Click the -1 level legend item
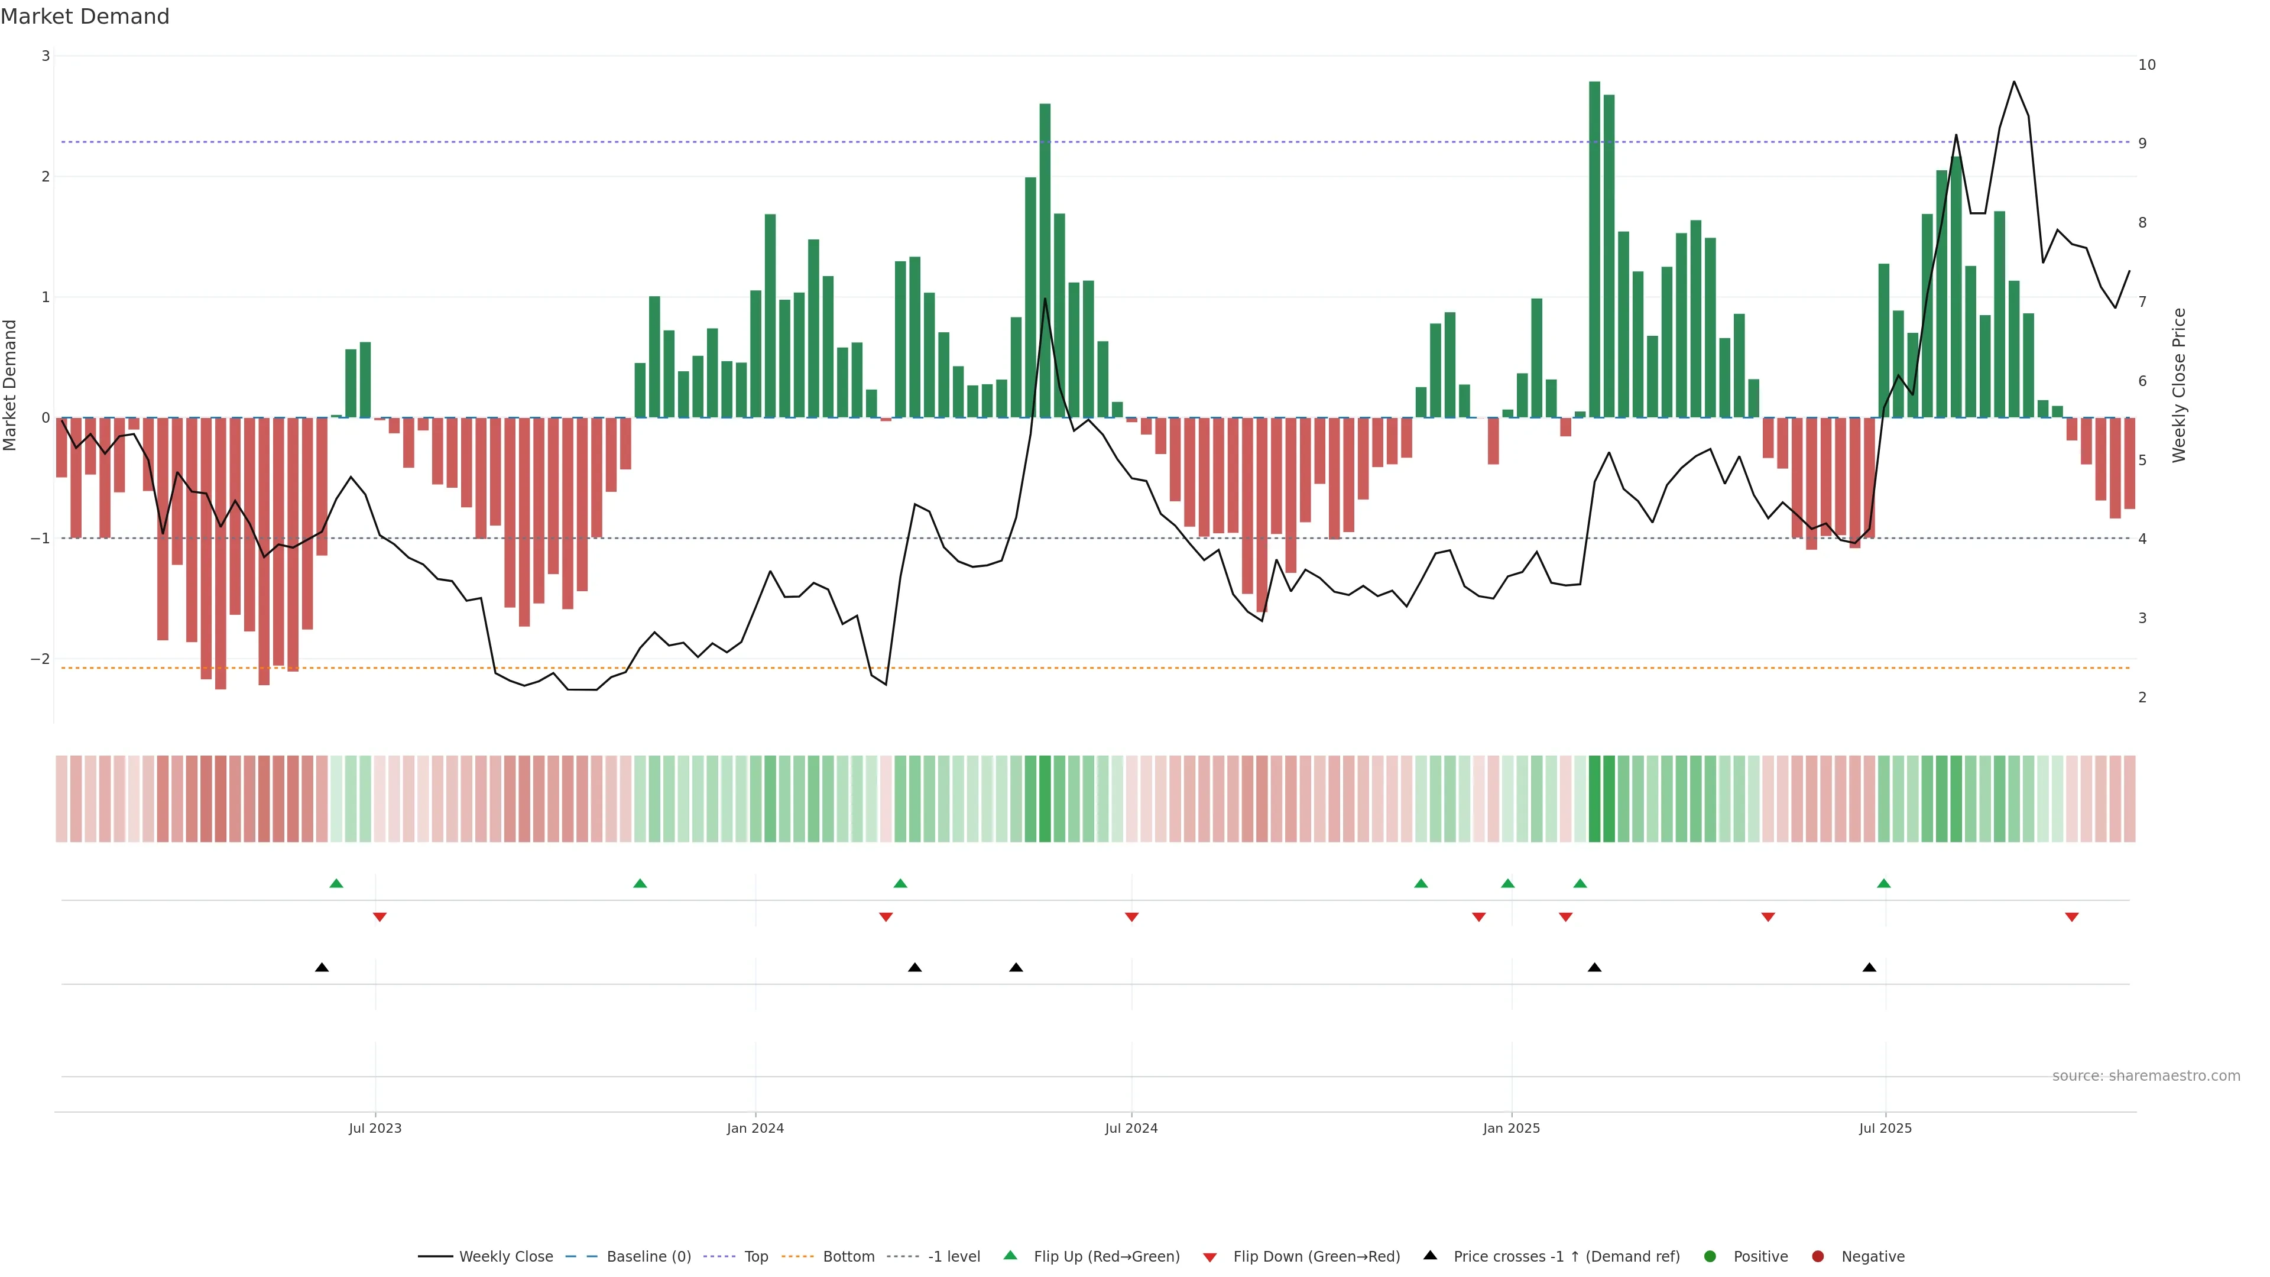This screenshot has width=2270, height=1277. (x=954, y=1256)
